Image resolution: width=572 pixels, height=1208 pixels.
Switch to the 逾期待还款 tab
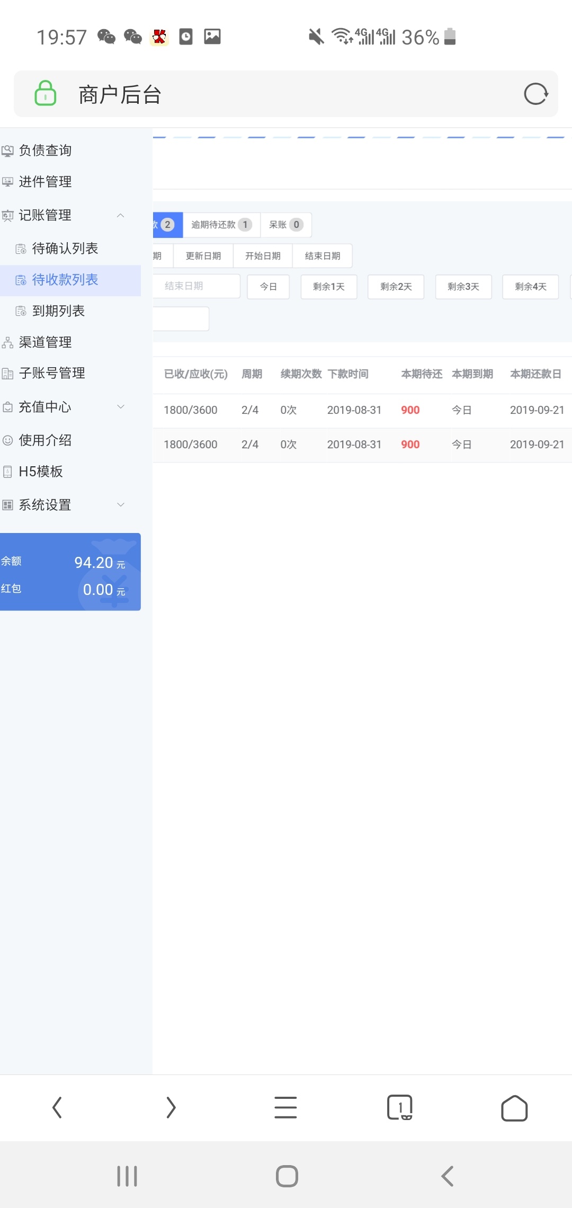221,225
